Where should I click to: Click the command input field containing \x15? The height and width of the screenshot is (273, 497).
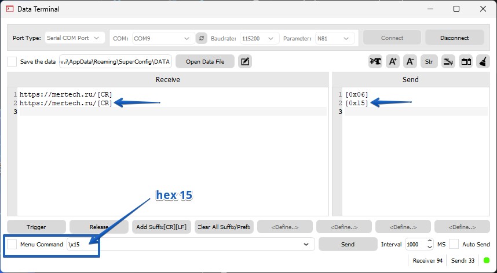185,245
